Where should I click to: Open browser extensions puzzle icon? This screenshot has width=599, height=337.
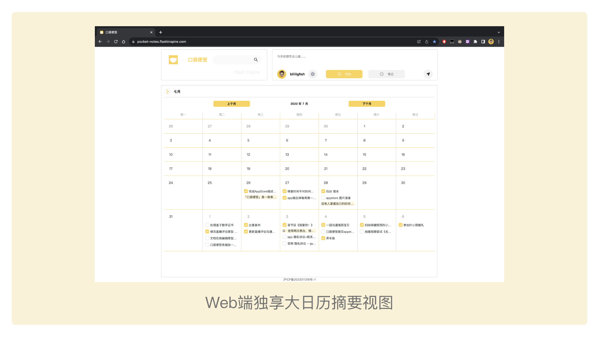tap(475, 42)
